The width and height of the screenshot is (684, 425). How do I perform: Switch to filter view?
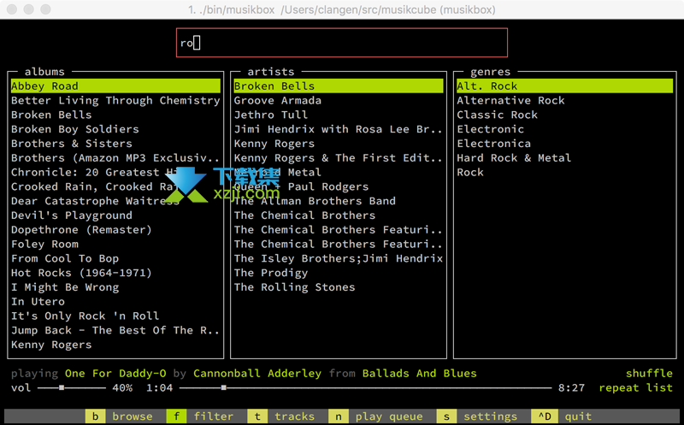pyautogui.click(x=213, y=416)
